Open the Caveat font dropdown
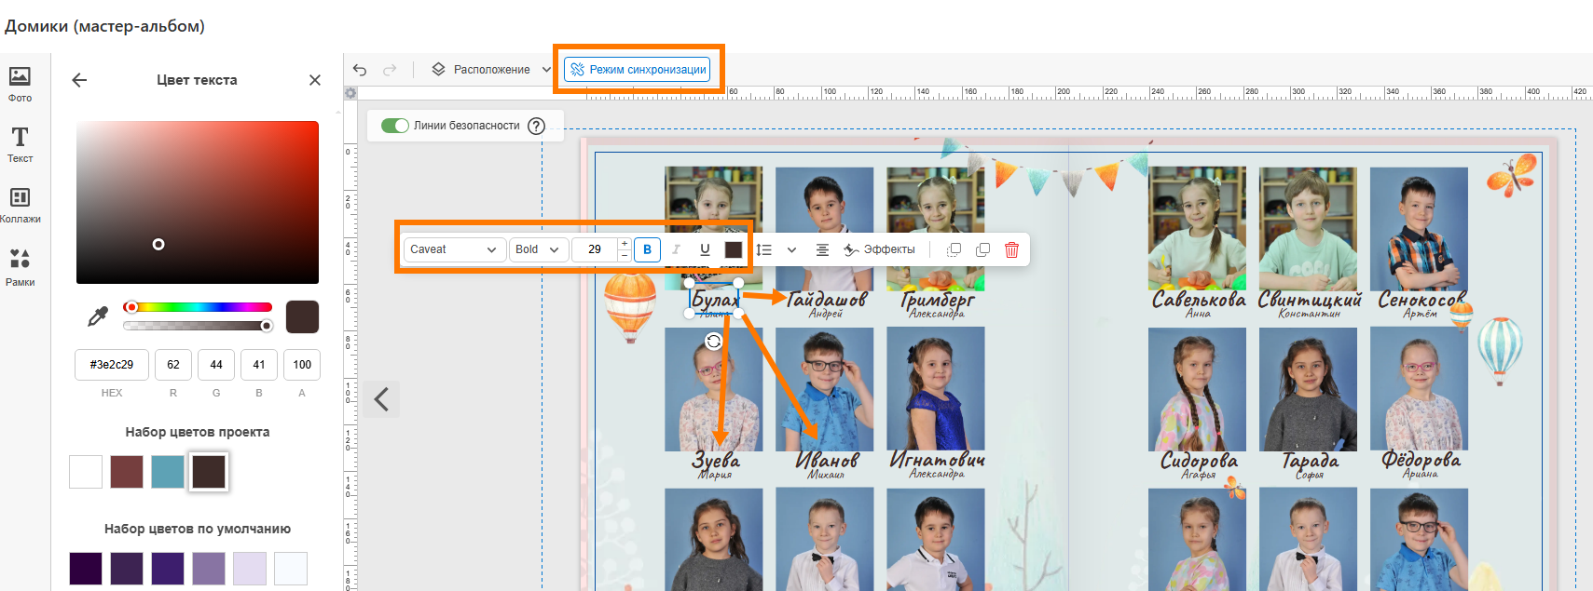Screen dimensions: 1593x591 pyautogui.click(x=454, y=249)
